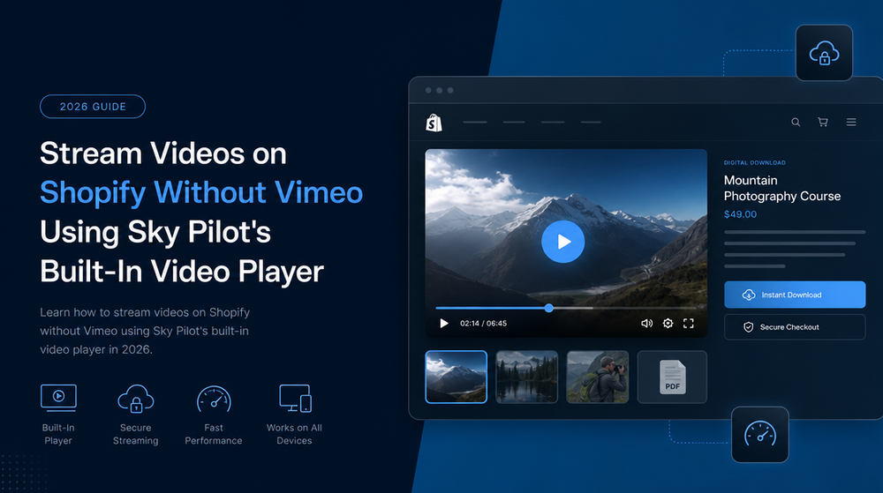
Task: Click the Shopify bag logo
Action: point(434,123)
